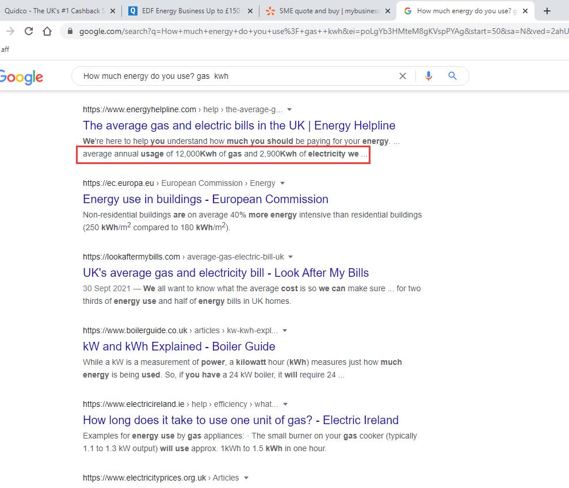Close the How much energy do you use tab

[525, 11]
